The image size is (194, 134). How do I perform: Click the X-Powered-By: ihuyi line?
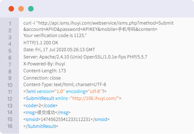(x=44, y=64)
